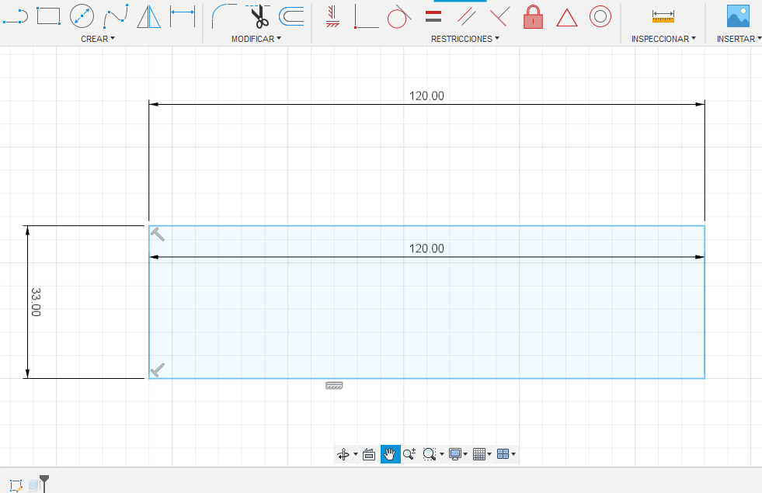The width and height of the screenshot is (762, 493).
Task: Open the CREAR dropdown menu
Action: [x=98, y=39]
